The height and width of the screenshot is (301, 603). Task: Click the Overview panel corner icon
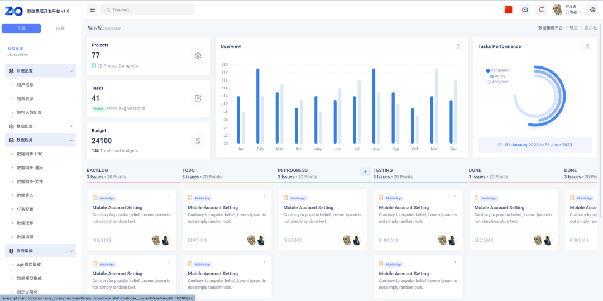point(458,46)
